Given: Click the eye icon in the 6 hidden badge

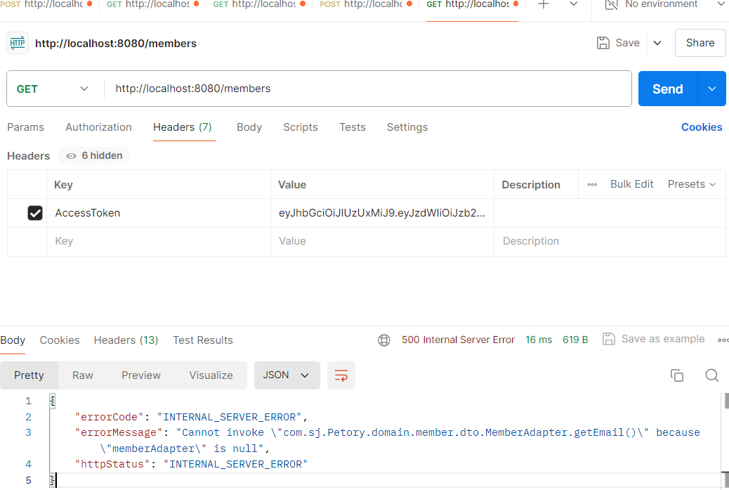Looking at the screenshot, I should pos(71,156).
